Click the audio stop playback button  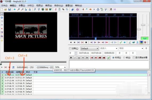[86, 42]
